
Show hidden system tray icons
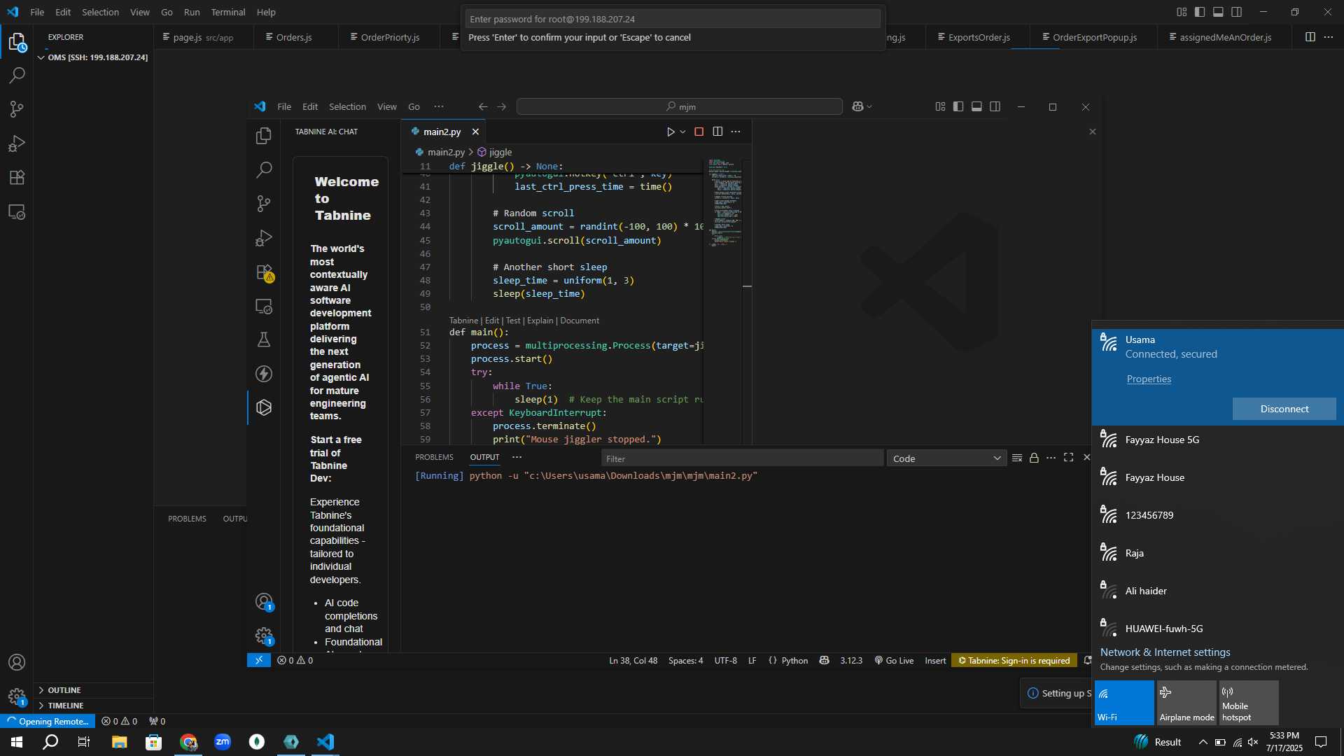click(1203, 742)
